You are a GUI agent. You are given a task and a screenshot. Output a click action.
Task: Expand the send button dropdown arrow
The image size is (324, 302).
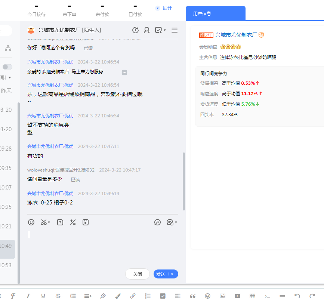point(172,274)
